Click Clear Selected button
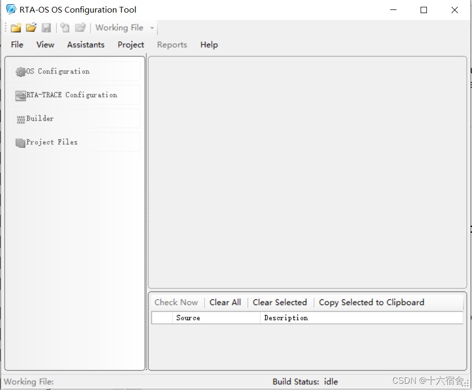 (x=280, y=302)
